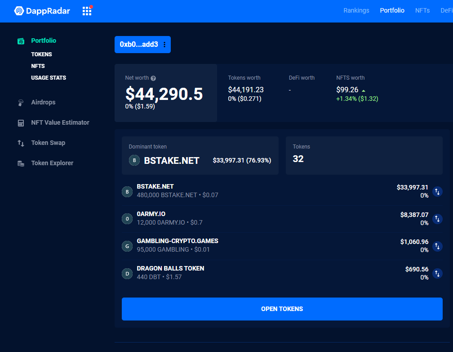Click the GAMBLING-CRYPTO.GAMES token name
The width and height of the screenshot is (453, 352).
click(178, 241)
